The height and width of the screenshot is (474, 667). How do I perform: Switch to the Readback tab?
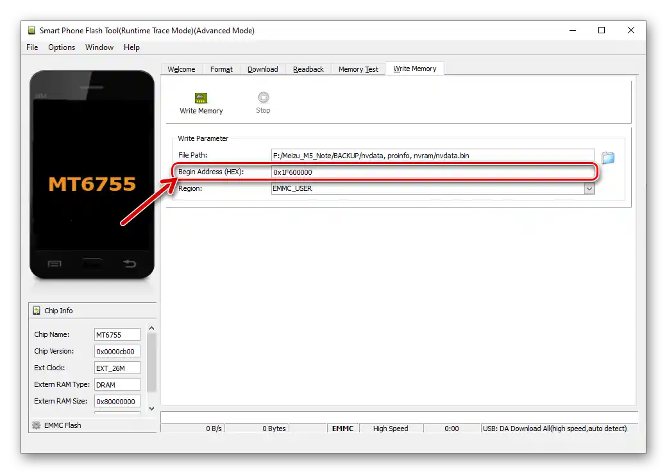tap(308, 69)
